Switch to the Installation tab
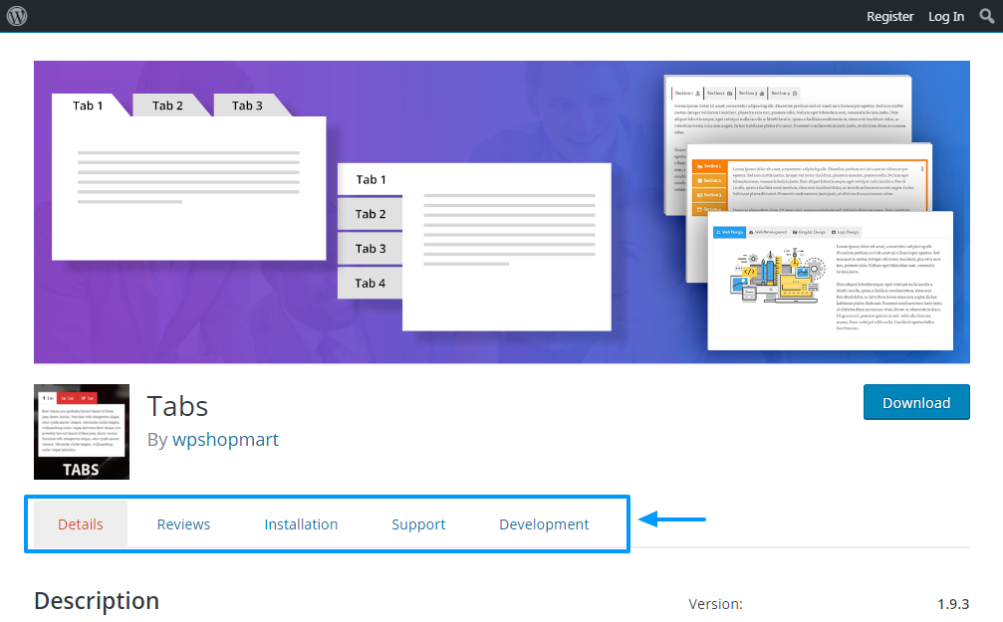The image size is (1003, 622). click(301, 523)
